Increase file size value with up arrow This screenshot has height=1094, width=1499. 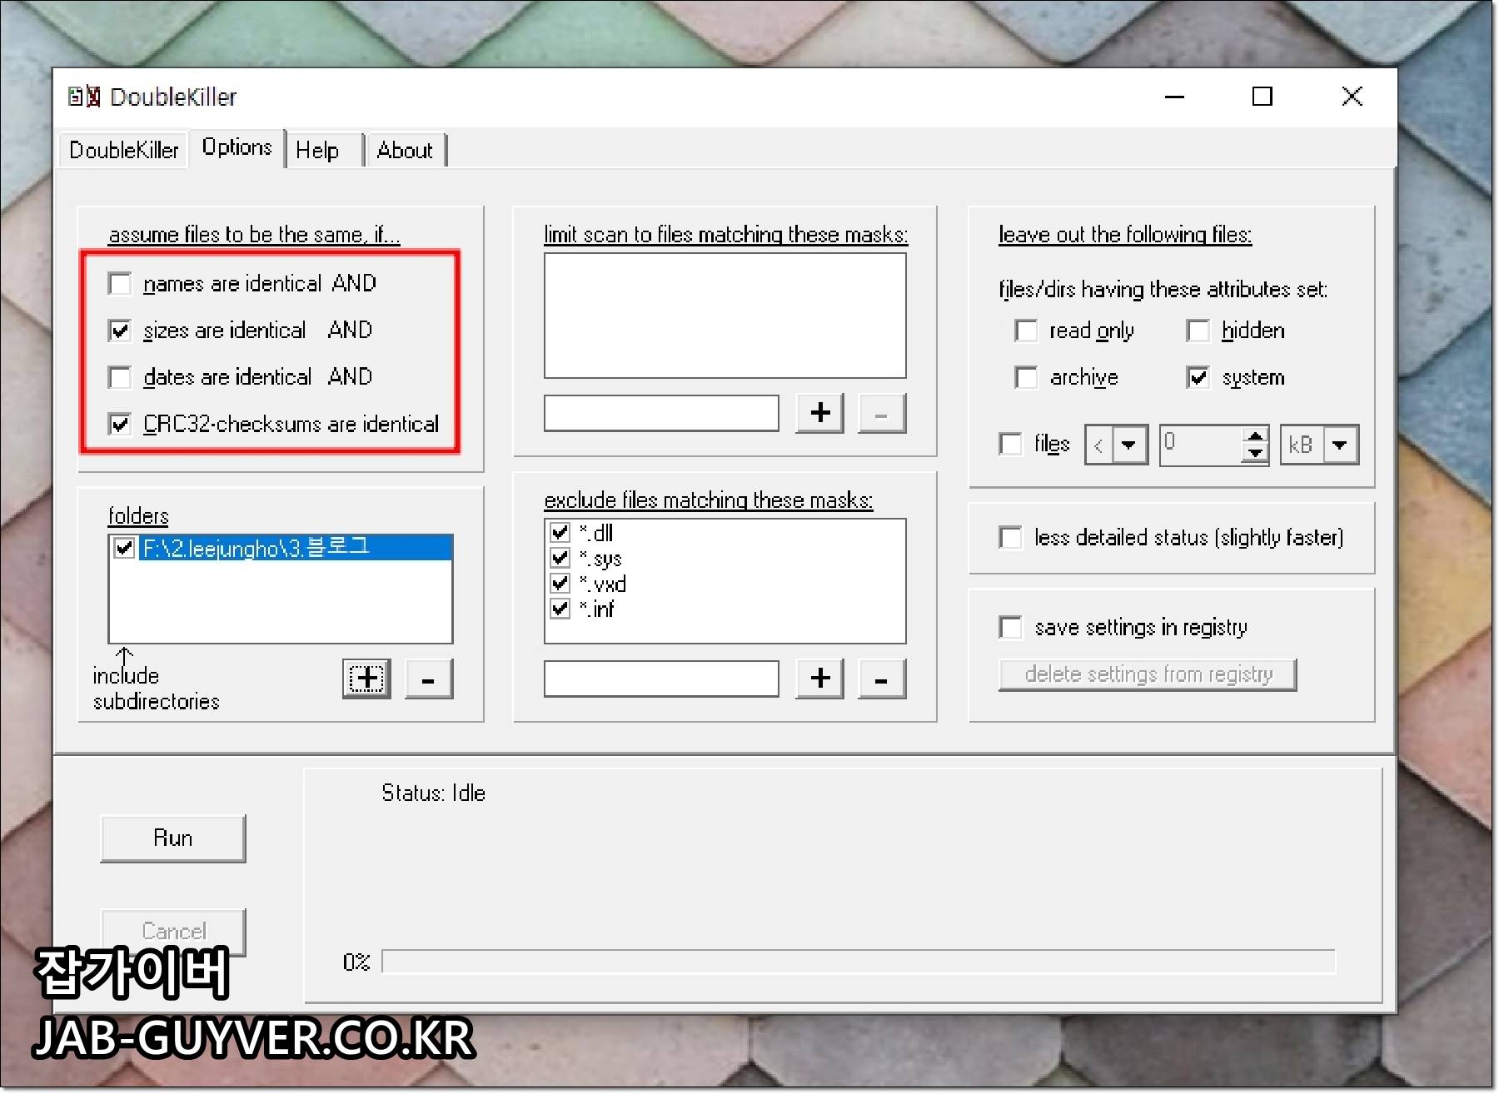1254,435
